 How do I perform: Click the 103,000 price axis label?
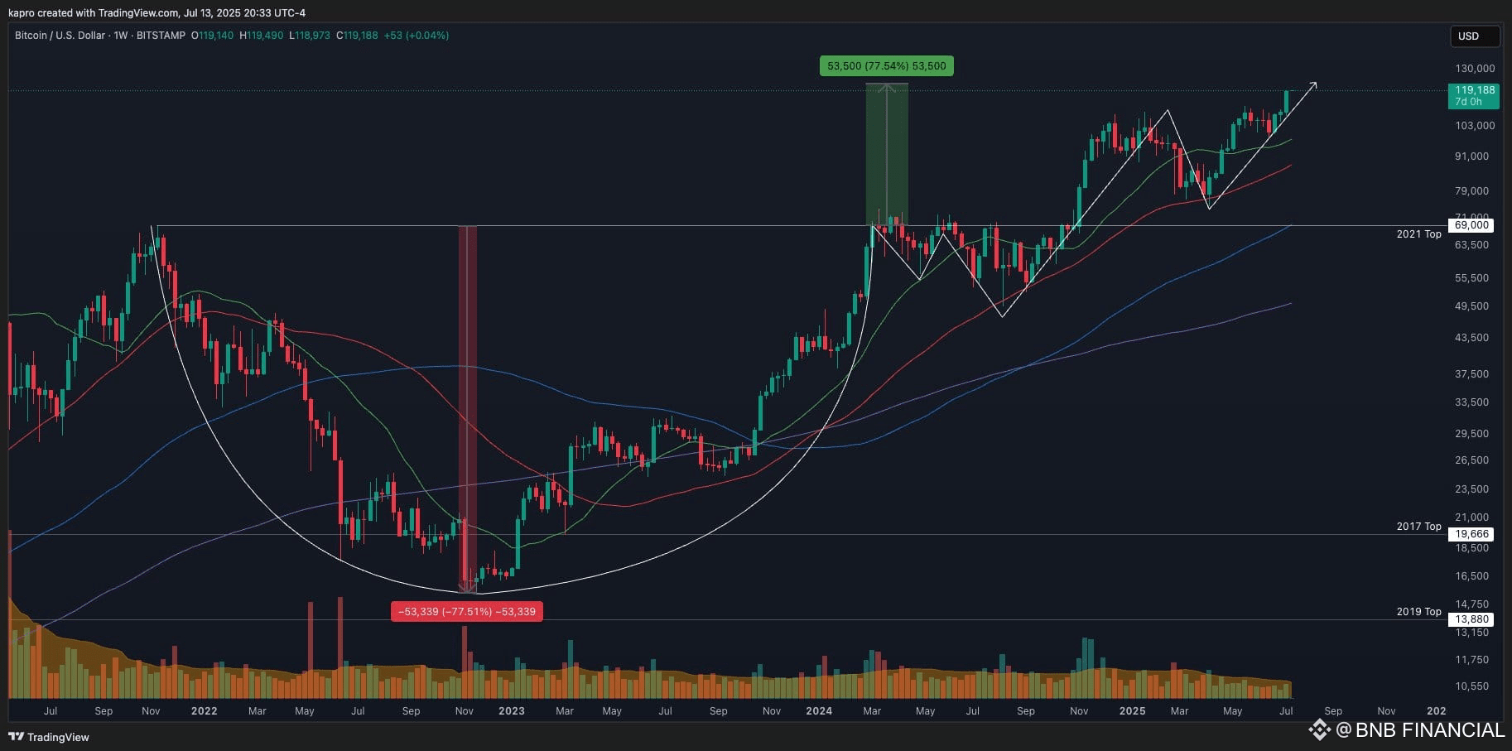click(1474, 126)
